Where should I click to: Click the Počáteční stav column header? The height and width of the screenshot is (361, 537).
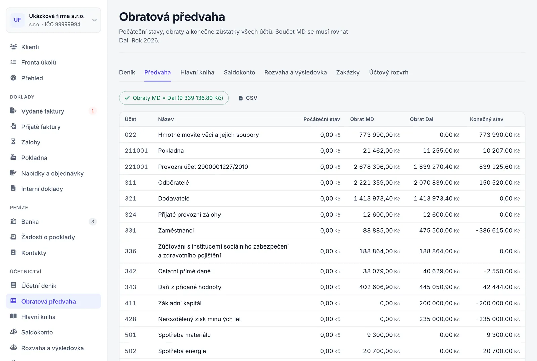(x=322, y=119)
